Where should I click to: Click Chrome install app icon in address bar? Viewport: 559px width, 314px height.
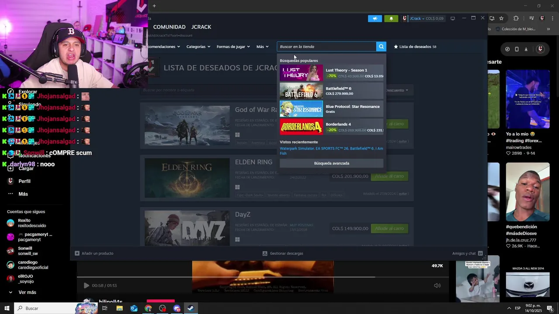(492, 18)
